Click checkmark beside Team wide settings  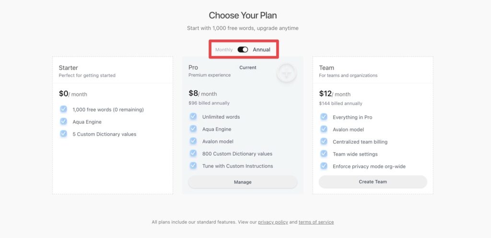coord(324,154)
